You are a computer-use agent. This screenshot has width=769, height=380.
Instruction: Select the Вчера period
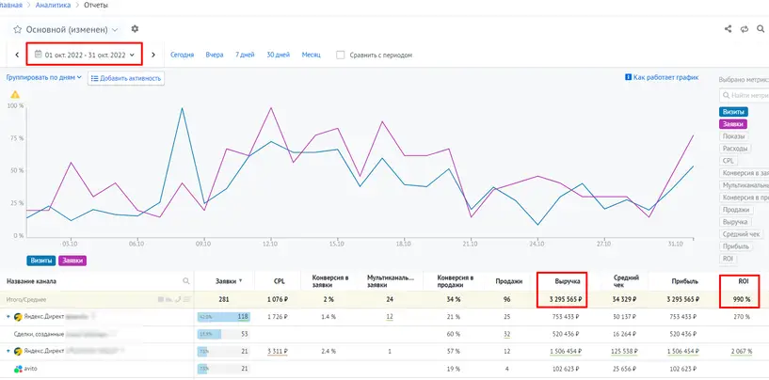[x=215, y=55]
